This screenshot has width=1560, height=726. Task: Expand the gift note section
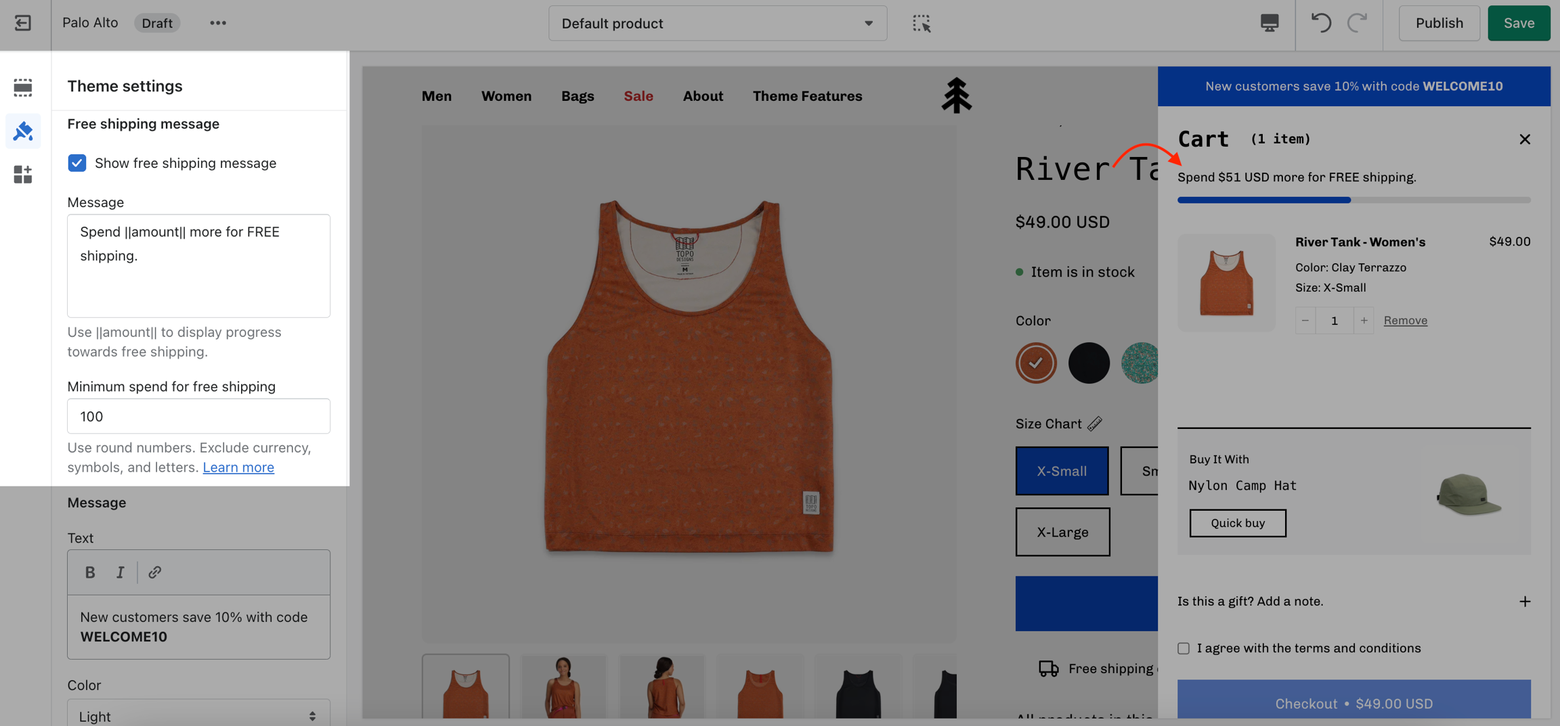click(x=1524, y=602)
